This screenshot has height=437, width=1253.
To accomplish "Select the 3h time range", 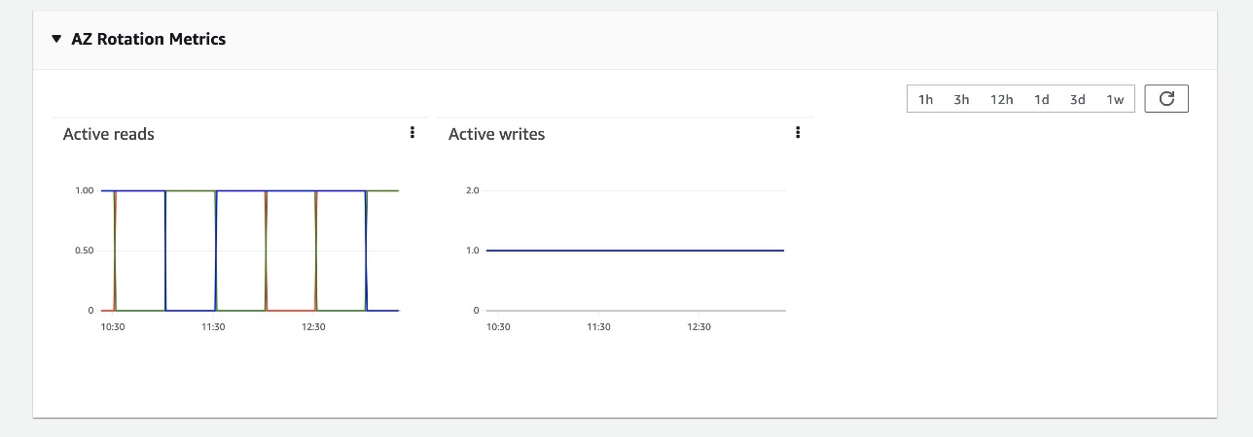I will click(x=962, y=99).
